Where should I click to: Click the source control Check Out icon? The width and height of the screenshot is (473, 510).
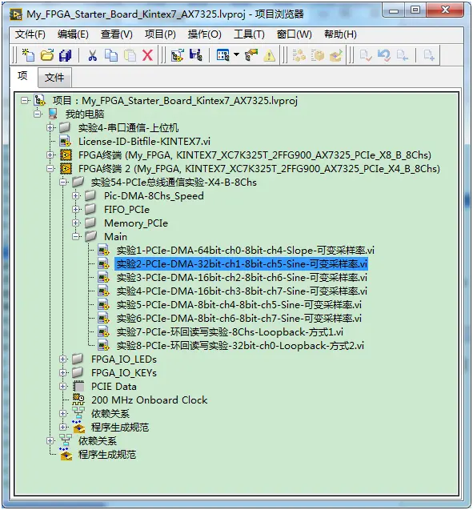(x=403, y=55)
